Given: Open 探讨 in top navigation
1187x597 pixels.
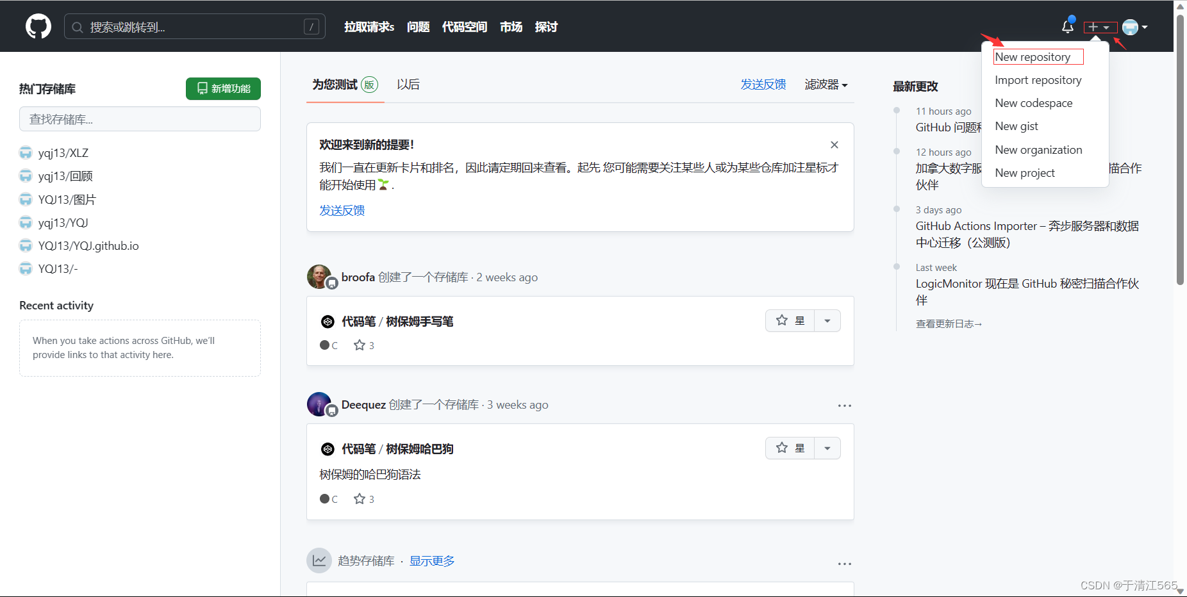Looking at the screenshot, I should tap(546, 27).
